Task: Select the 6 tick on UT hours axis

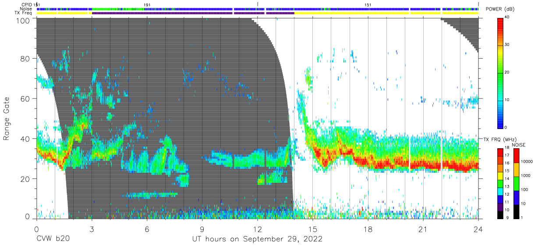Action: click(147, 229)
